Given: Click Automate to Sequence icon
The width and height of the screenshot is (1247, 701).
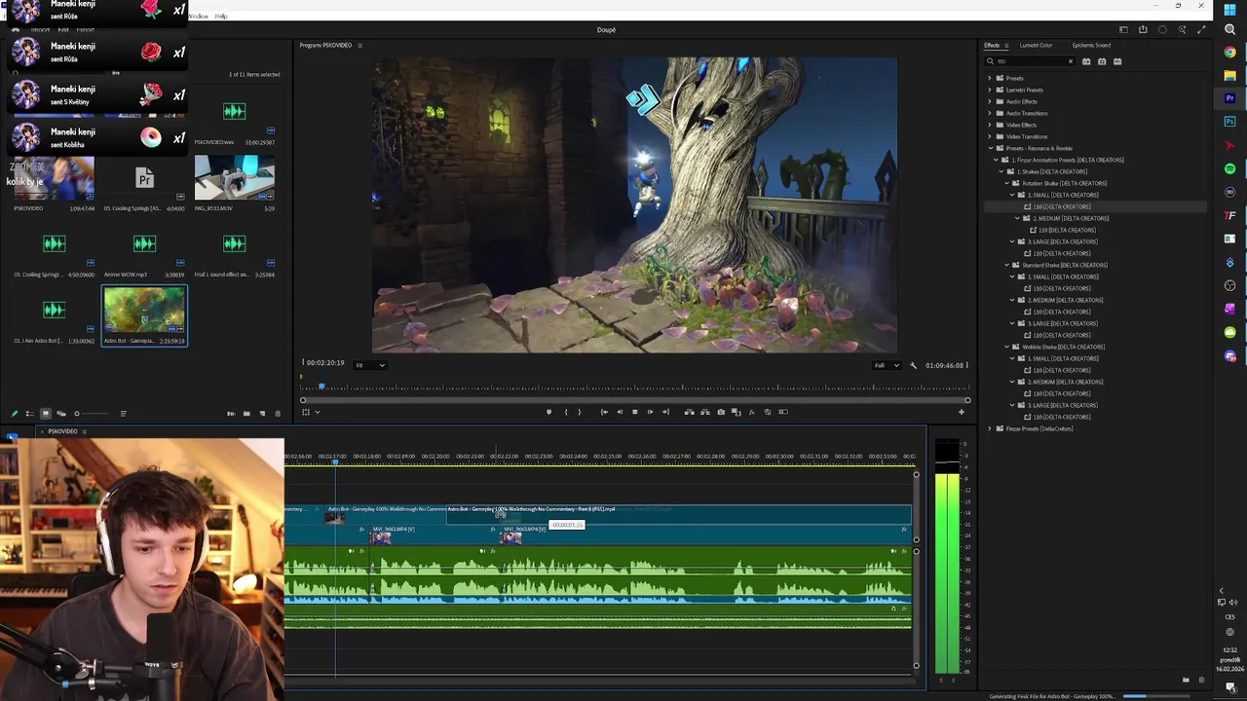Looking at the screenshot, I should click(x=231, y=414).
